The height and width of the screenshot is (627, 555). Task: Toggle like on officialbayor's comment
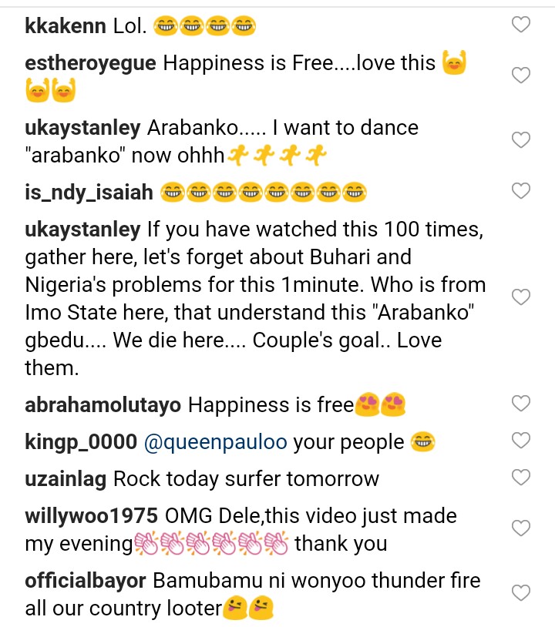521,593
